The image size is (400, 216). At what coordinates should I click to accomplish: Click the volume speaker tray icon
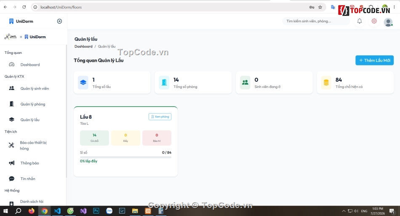[x=356, y=211]
